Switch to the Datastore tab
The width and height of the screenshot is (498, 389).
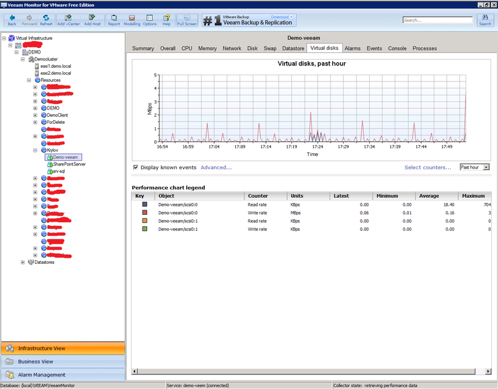[293, 49]
